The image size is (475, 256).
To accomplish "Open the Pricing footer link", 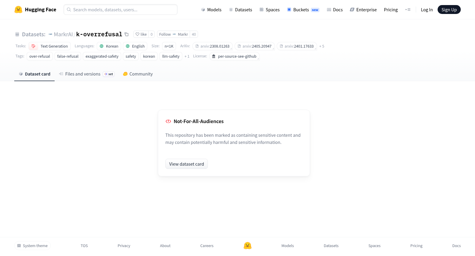I will click(416, 246).
